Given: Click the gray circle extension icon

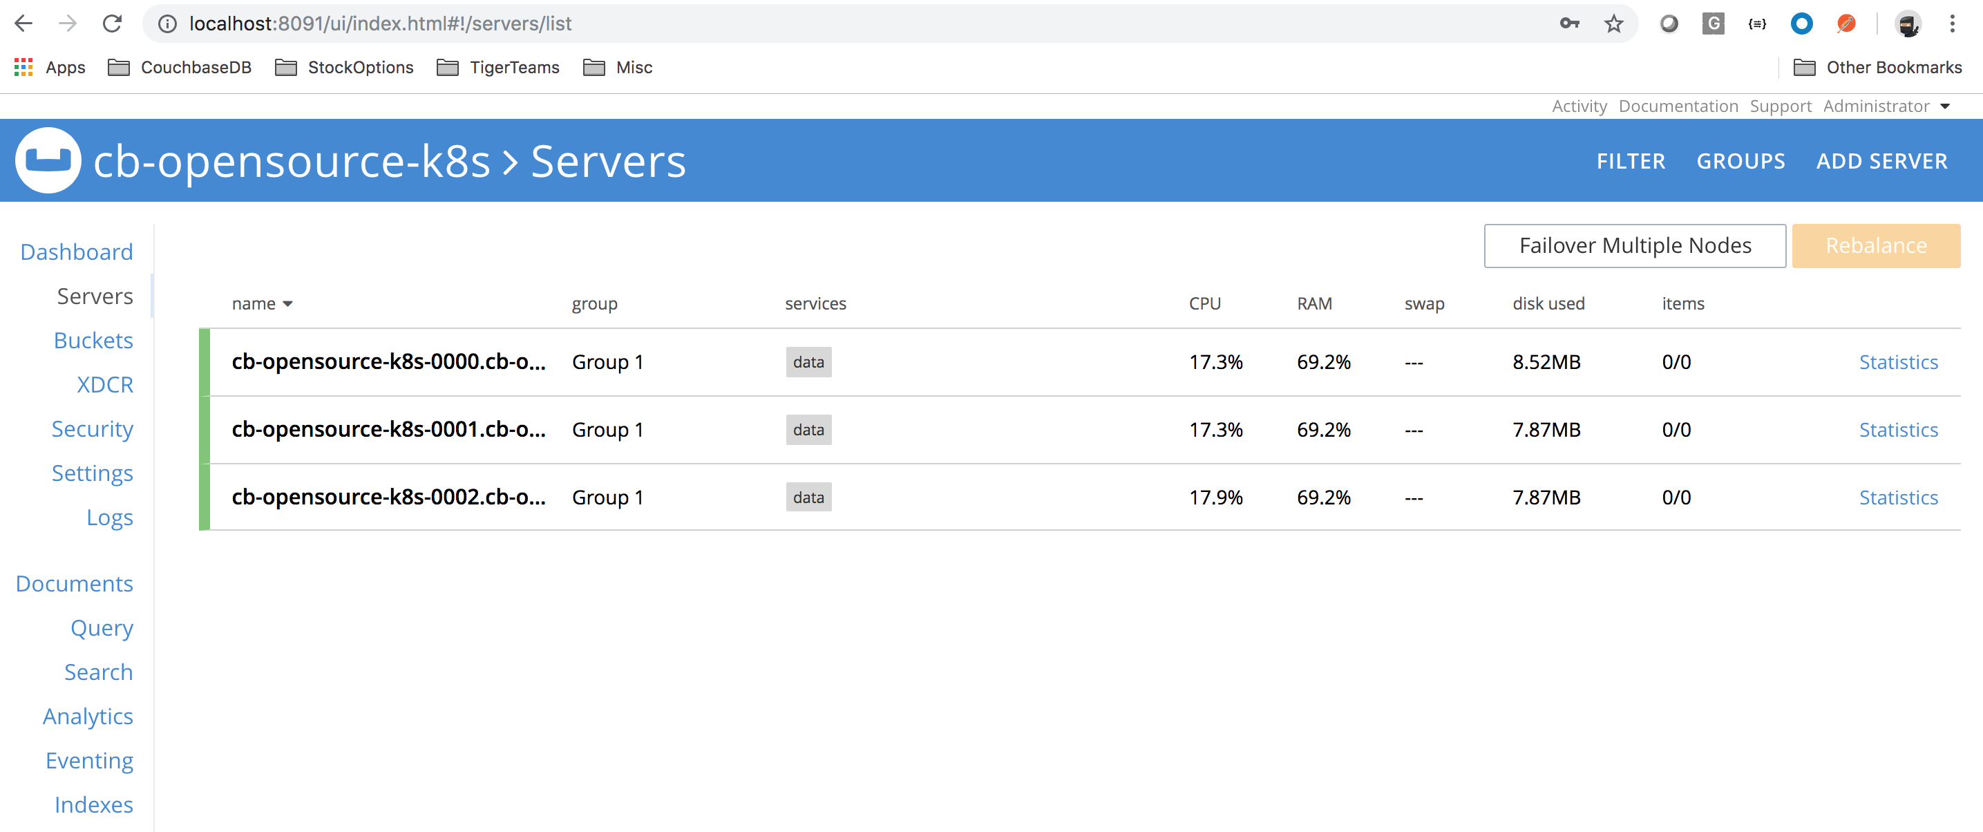Looking at the screenshot, I should pyautogui.click(x=1669, y=24).
